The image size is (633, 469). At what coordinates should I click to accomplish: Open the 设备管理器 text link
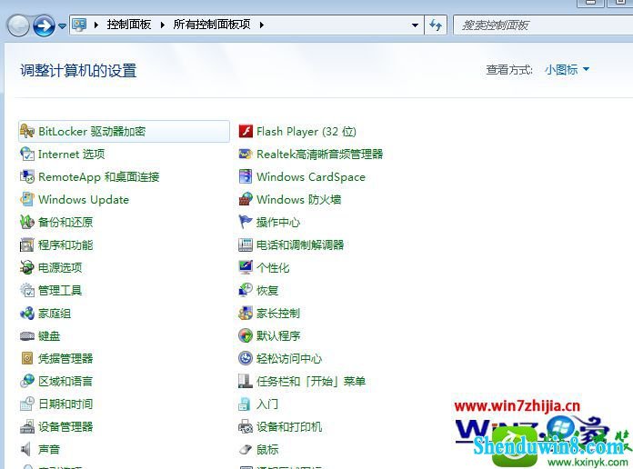(65, 426)
